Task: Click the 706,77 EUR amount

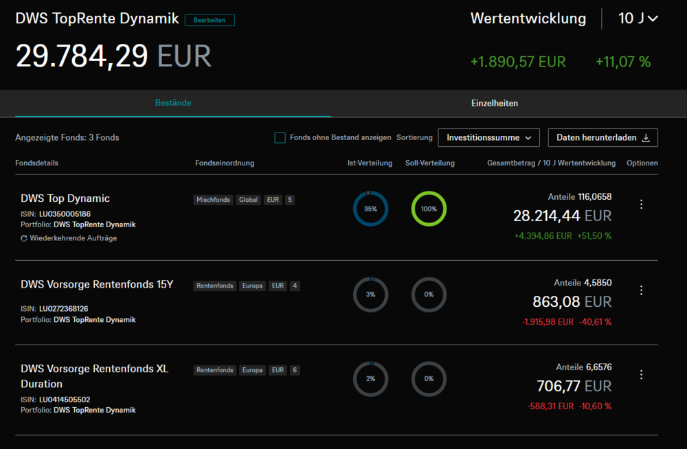Action: click(x=574, y=387)
